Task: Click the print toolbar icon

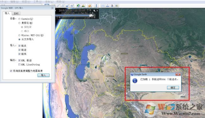Action: point(108,6)
